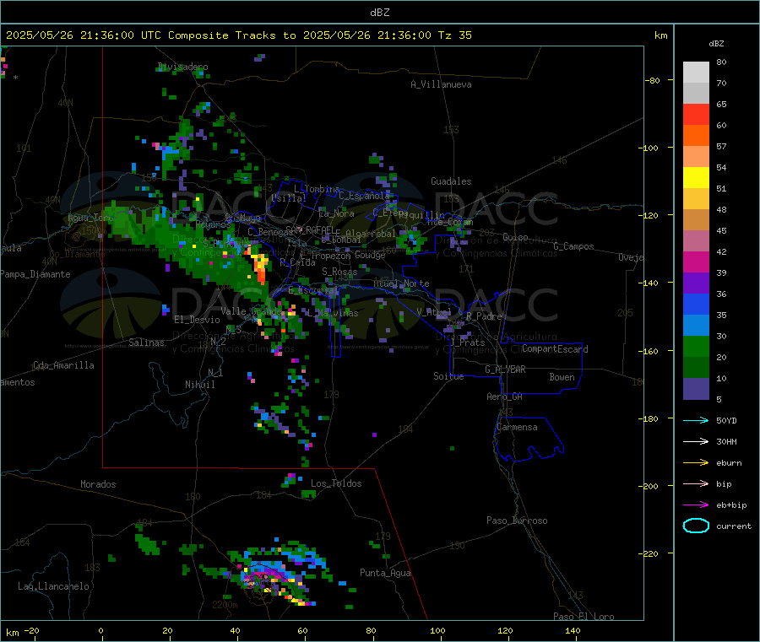The width and height of the screenshot is (760, 642).
Task: Click the S_Rosas map label
Action: pyautogui.click(x=339, y=272)
